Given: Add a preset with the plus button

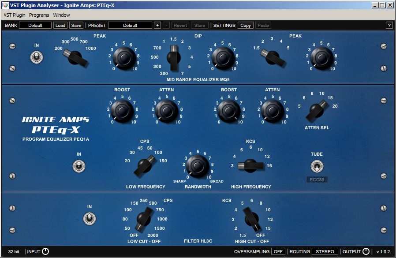Looking at the screenshot, I should coord(157,25).
